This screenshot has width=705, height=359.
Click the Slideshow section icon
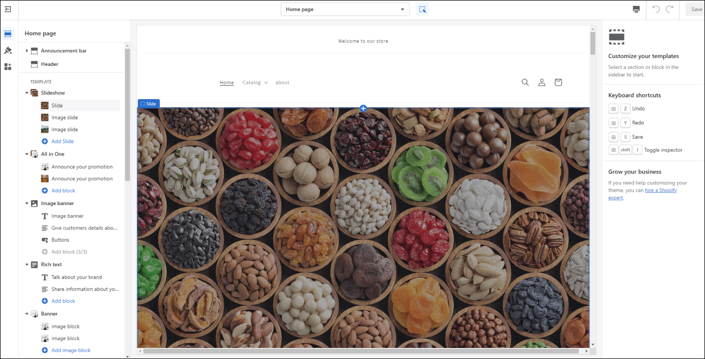click(34, 93)
